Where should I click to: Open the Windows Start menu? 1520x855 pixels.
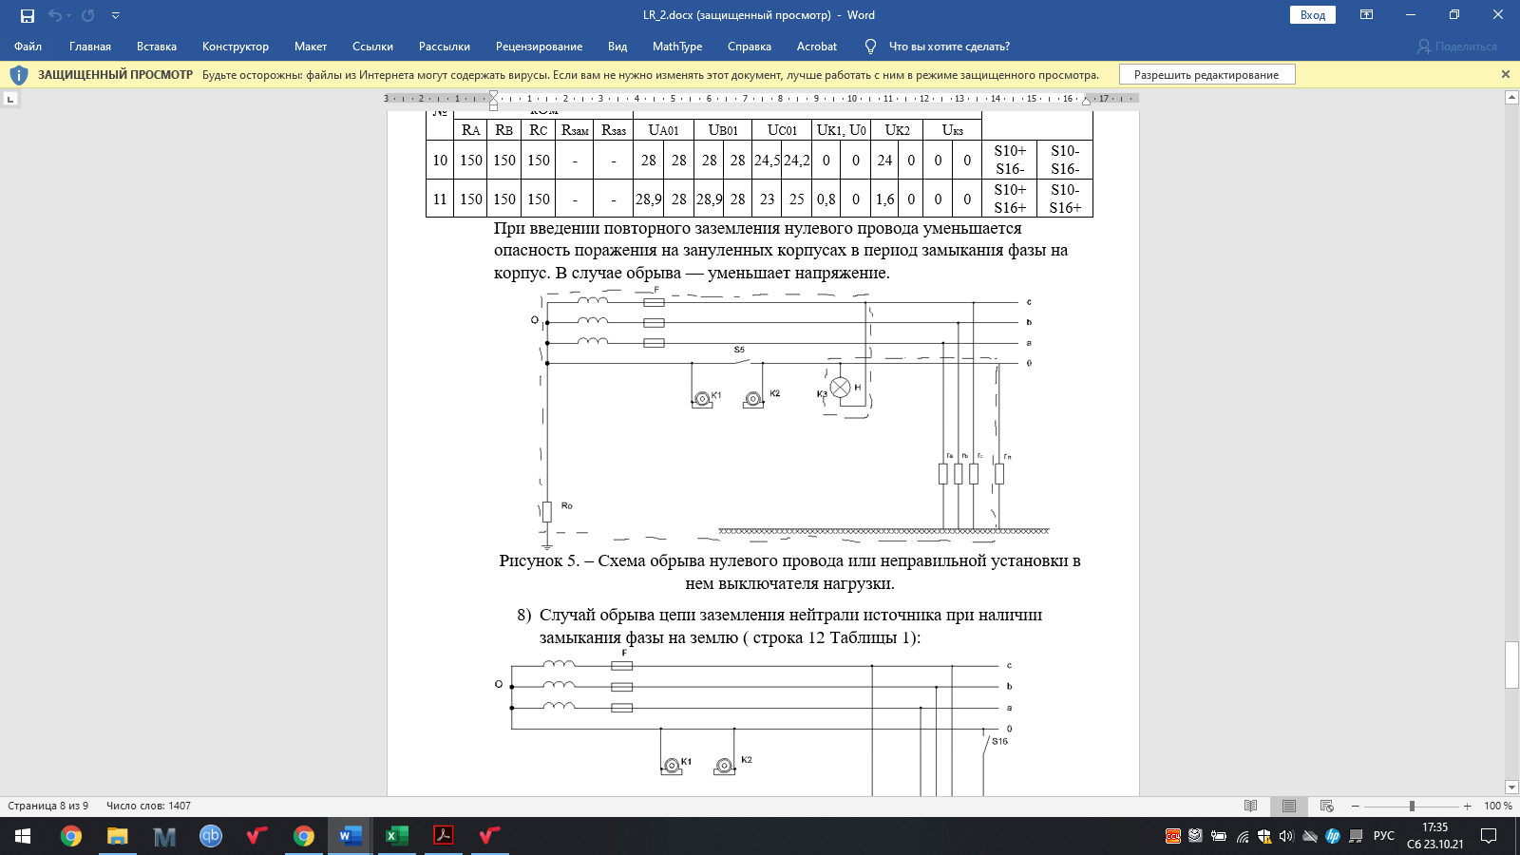tap(23, 836)
